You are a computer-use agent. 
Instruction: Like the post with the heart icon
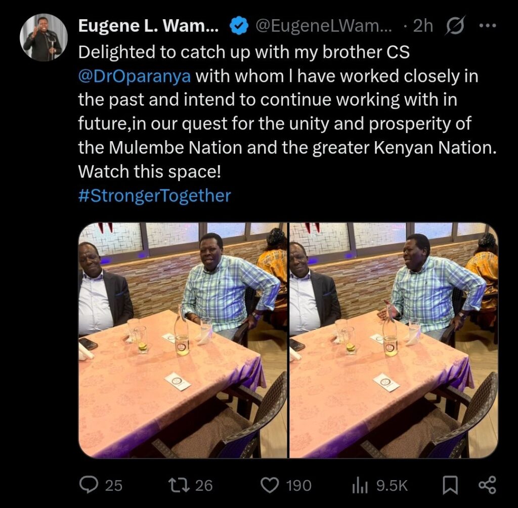[269, 485]
